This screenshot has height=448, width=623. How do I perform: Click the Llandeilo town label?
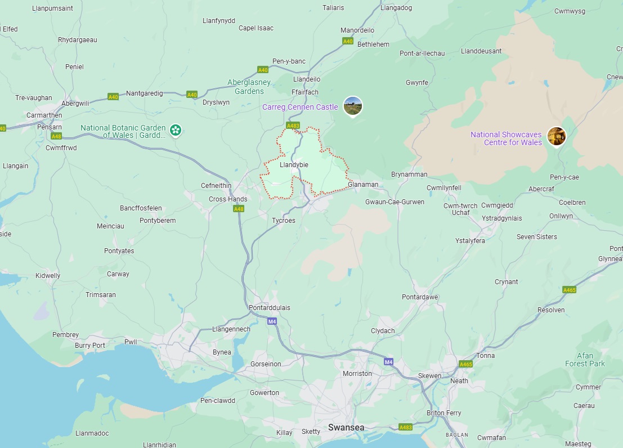point(307,79)
